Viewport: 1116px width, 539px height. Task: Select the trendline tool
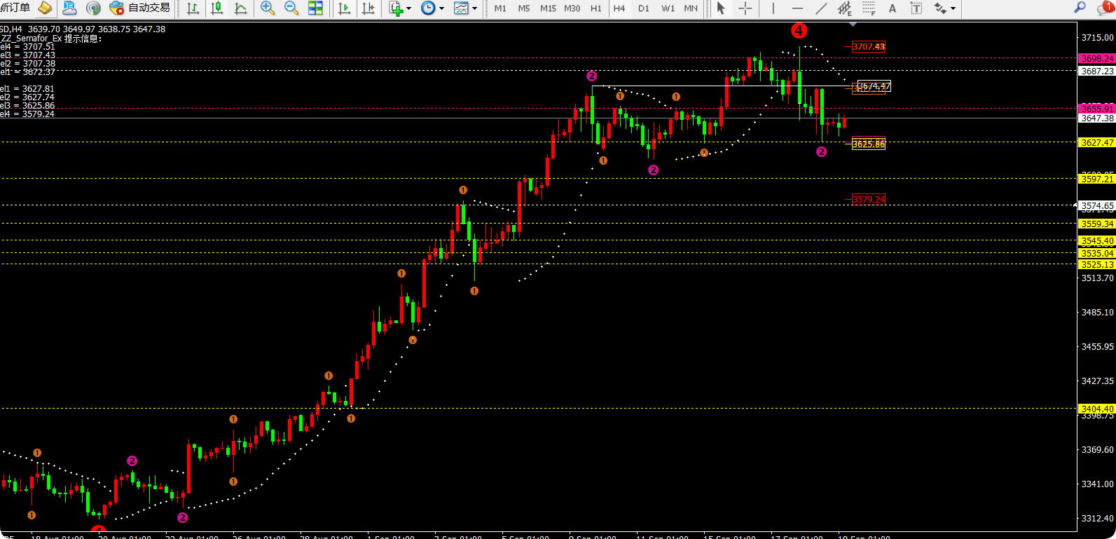tap(821, 8)
